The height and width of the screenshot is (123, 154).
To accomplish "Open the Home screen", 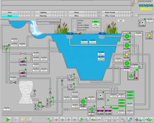I will [x=76, y=12].
